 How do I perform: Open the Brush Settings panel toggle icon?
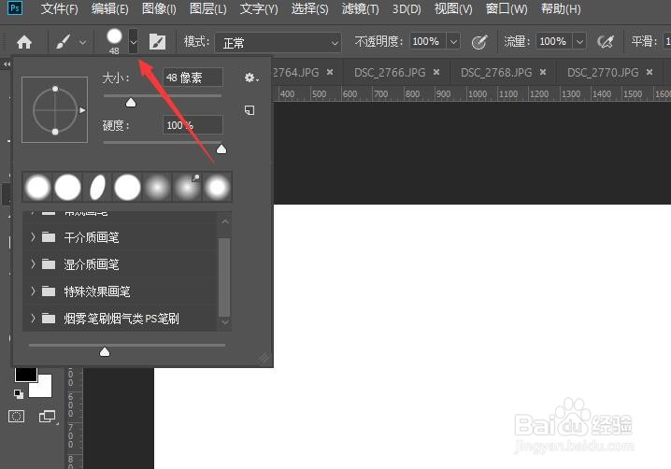157,42
